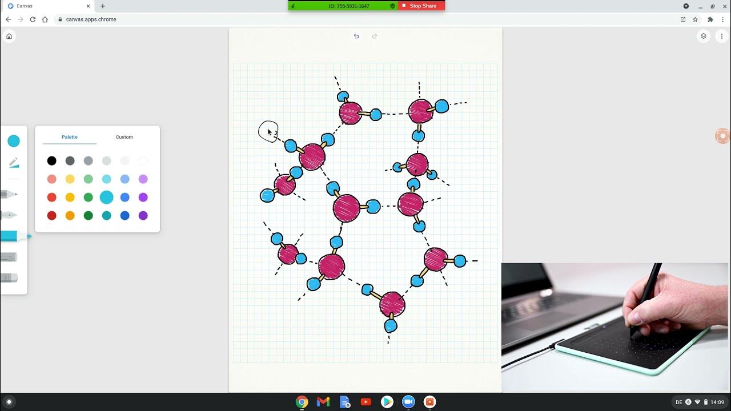Image resolution: width=731 pixels, height=411 pixels.
Task: Click the orange floating recorder circle
Action: click(x=723, y=136)
